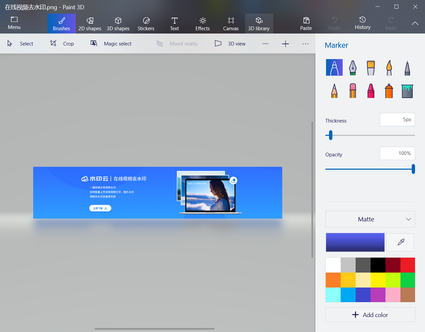
Task: Choose the purple color swatch
Action: click(x=378, y=295)
